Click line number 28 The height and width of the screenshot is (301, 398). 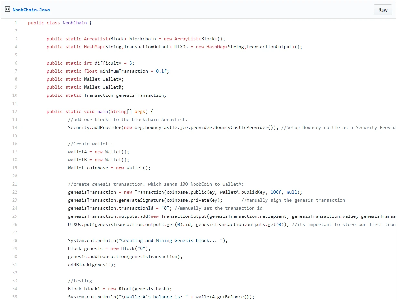pyautogui.click(x=15, y=240)
